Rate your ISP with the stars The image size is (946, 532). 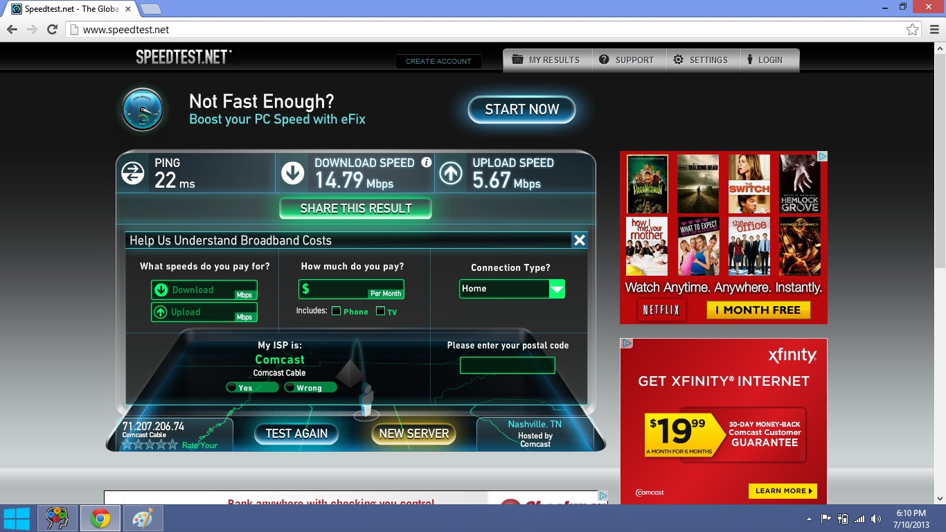coord(150,445)
